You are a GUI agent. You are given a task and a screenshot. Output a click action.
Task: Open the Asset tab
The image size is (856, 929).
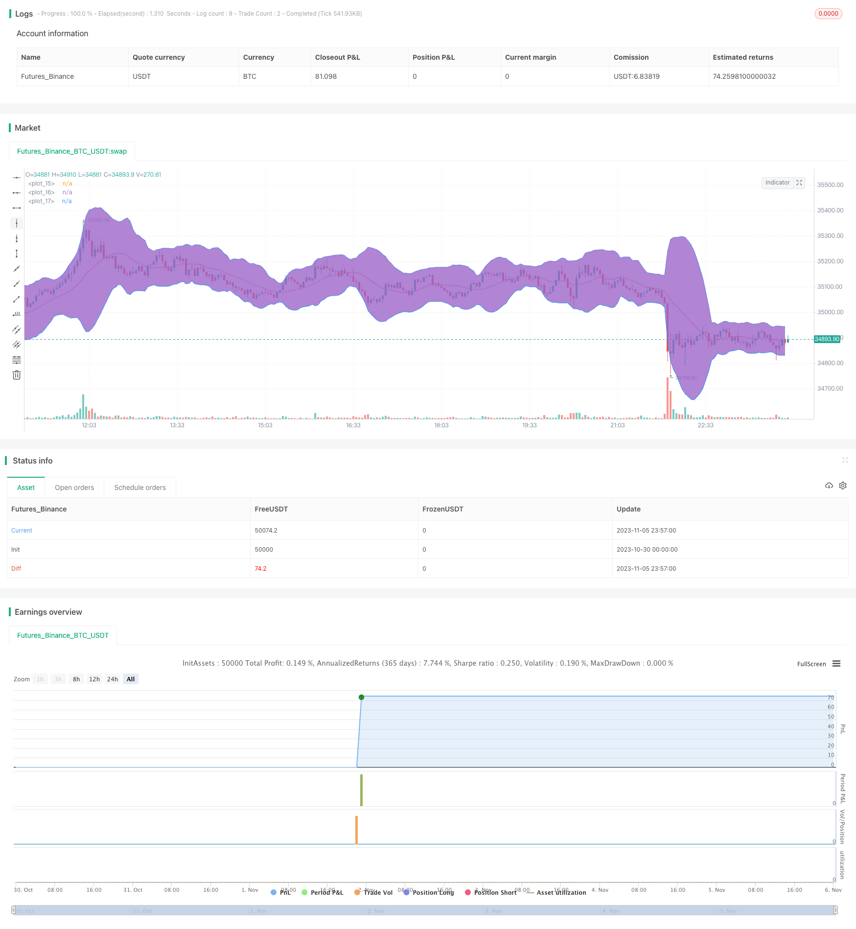tap(26, 488)
